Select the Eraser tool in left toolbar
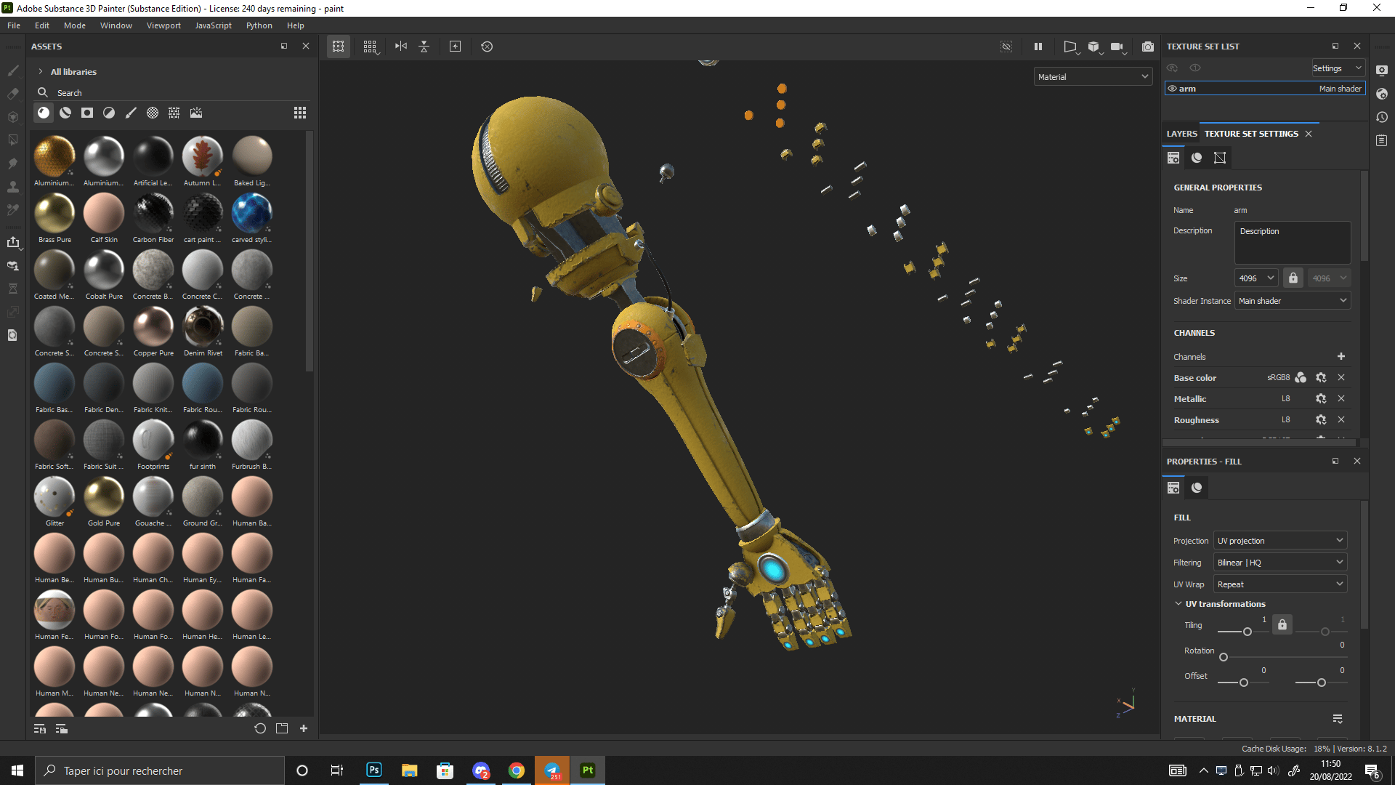Image resolution: width=1395 pixels, height=785 pixels. [x=12, y=94]
